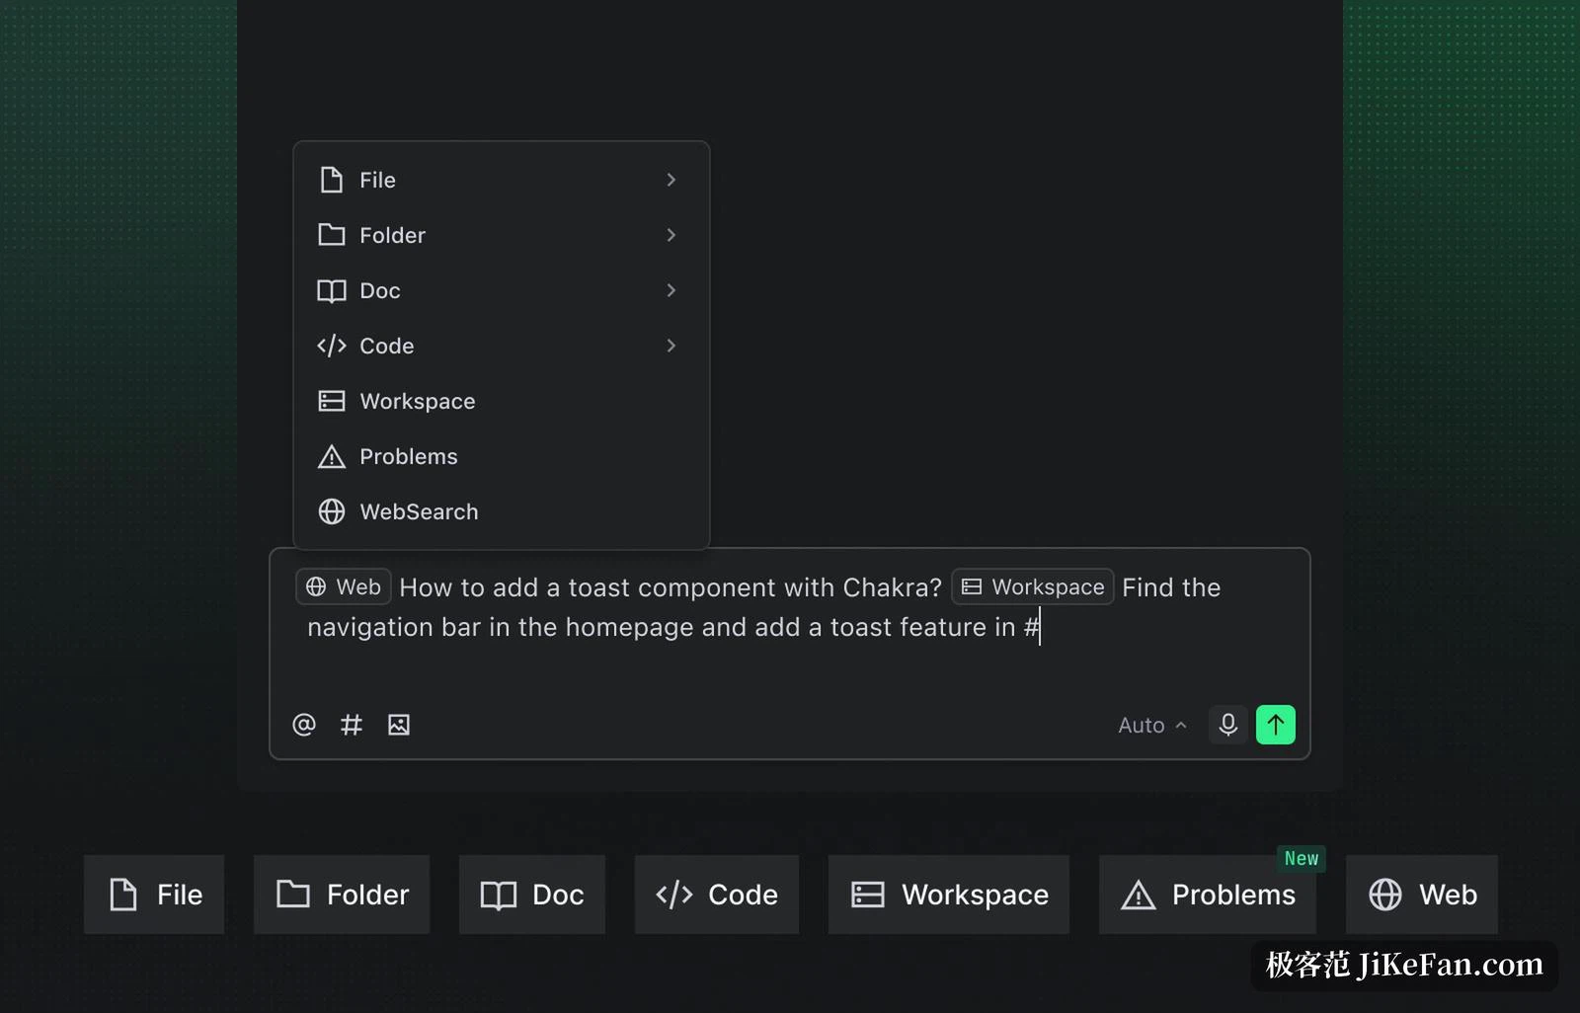Click the Web feature button at bottom
1580x1013 pixels.
[1422, 895]
